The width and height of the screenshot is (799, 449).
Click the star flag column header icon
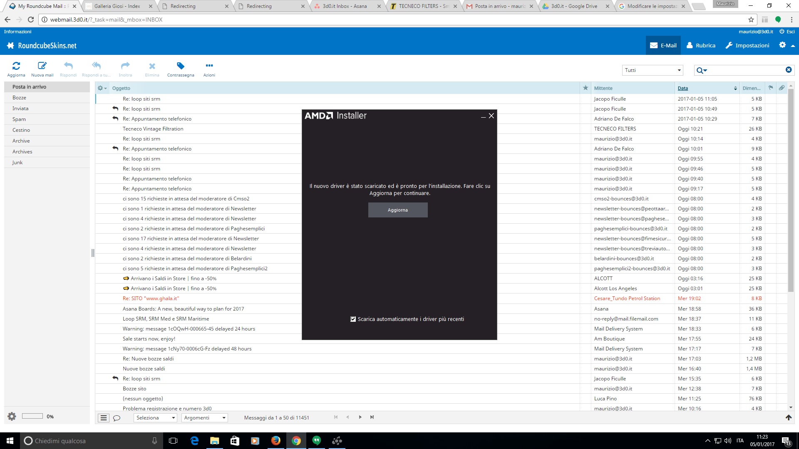tap(586, 88)
